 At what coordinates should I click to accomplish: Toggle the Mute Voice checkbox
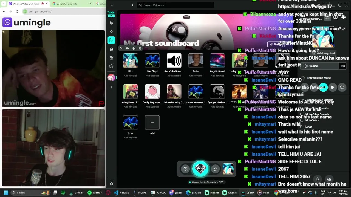(302, 120)
